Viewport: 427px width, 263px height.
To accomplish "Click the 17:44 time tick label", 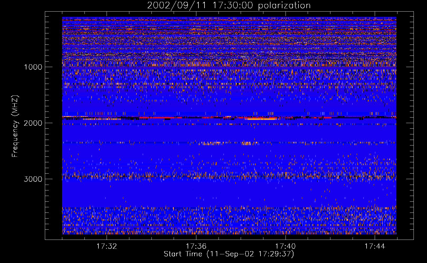I will [x=375, y=246].
